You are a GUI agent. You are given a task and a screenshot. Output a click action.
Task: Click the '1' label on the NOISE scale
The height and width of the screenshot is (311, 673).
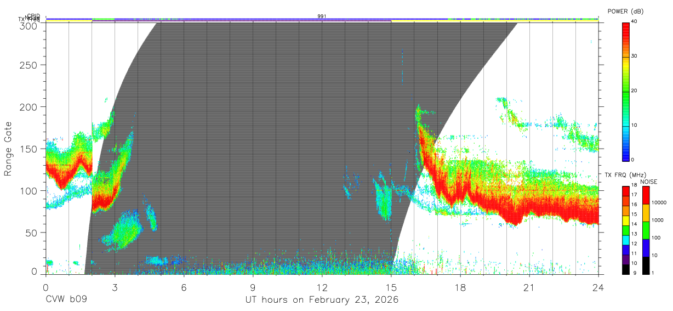point(653,273)
